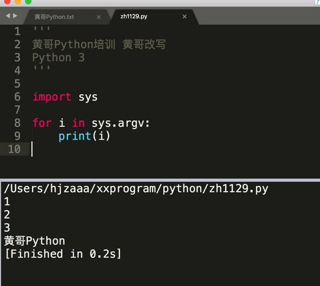Click the comment line '黄哥Python培训 黄哥改写'
Image resolution: width=320 pixels, height=286 pixels.
pyautogui.click(x=99, y=45)
